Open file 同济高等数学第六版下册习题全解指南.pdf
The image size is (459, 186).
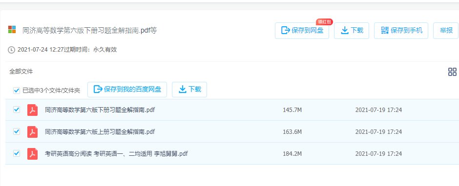point(100,110)
